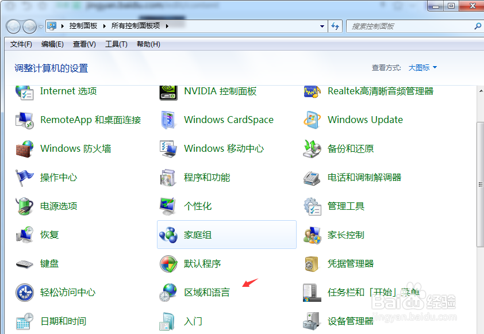The height and width of the screenshot is (334, 484).
Task: Open 区域和语言 globe icon
Action: 168,293
